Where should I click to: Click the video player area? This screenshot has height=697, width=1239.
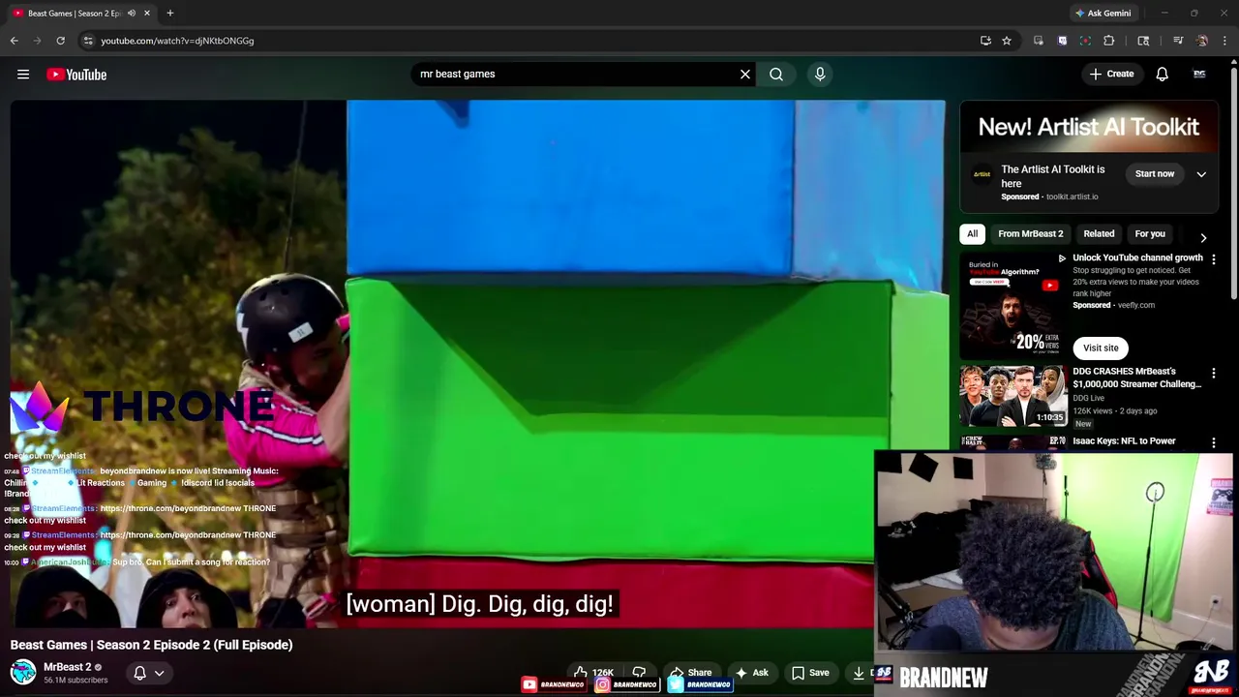pos(477,364)
